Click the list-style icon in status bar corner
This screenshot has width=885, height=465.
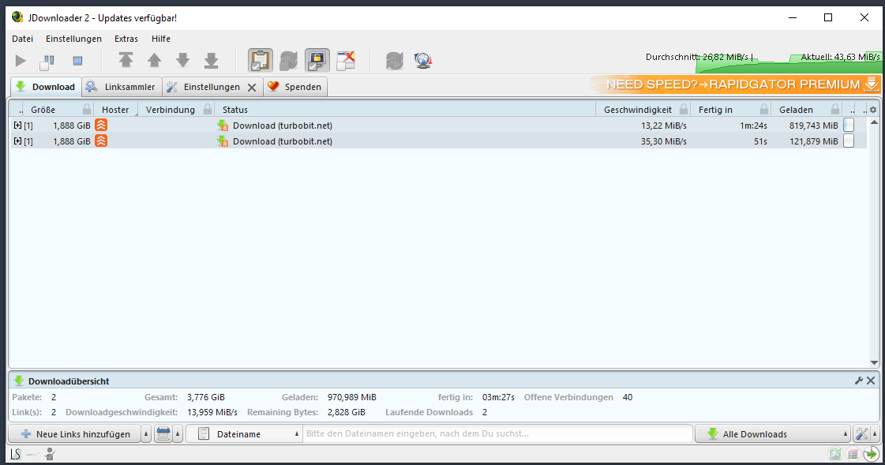(853, 454)
